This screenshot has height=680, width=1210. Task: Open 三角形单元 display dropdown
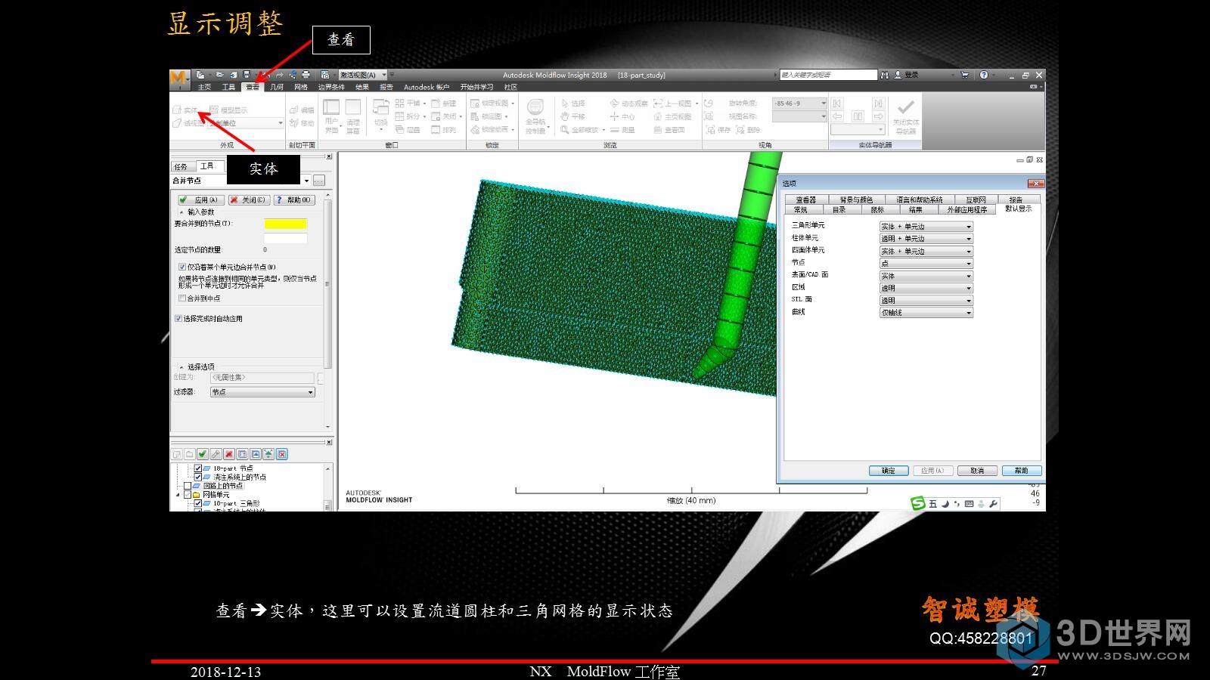coord(926,227)
